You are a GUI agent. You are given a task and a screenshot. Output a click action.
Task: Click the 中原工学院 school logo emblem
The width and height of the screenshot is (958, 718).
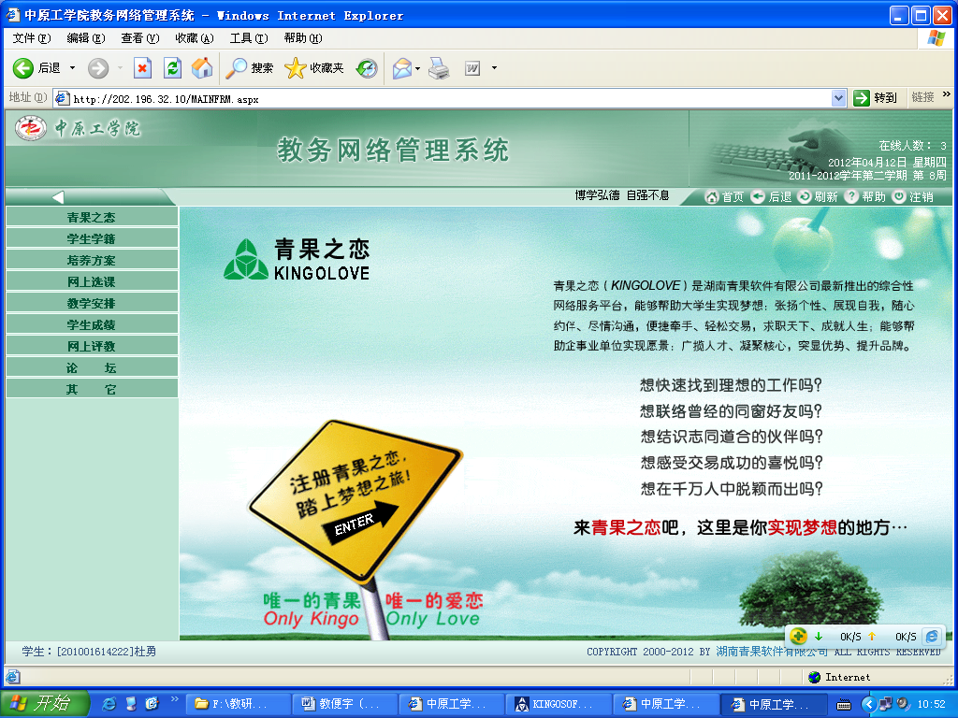click(x=31, y=127)
